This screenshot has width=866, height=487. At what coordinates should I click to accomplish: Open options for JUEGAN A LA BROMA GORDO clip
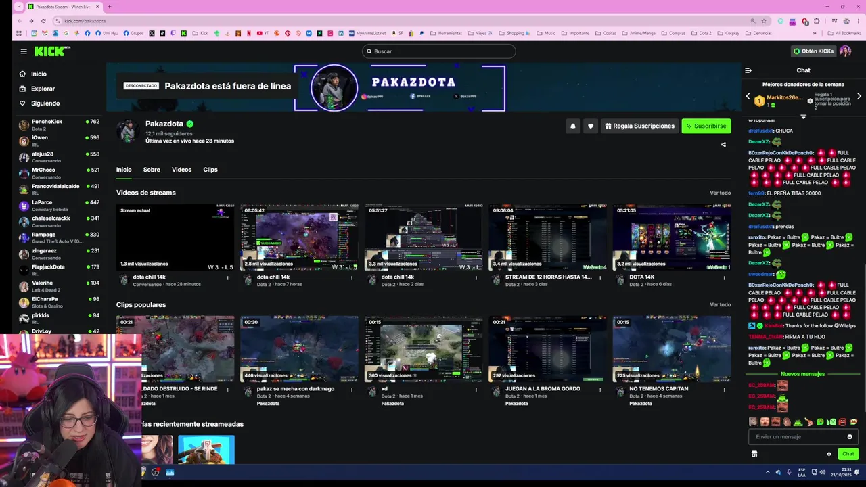(600, 389)
